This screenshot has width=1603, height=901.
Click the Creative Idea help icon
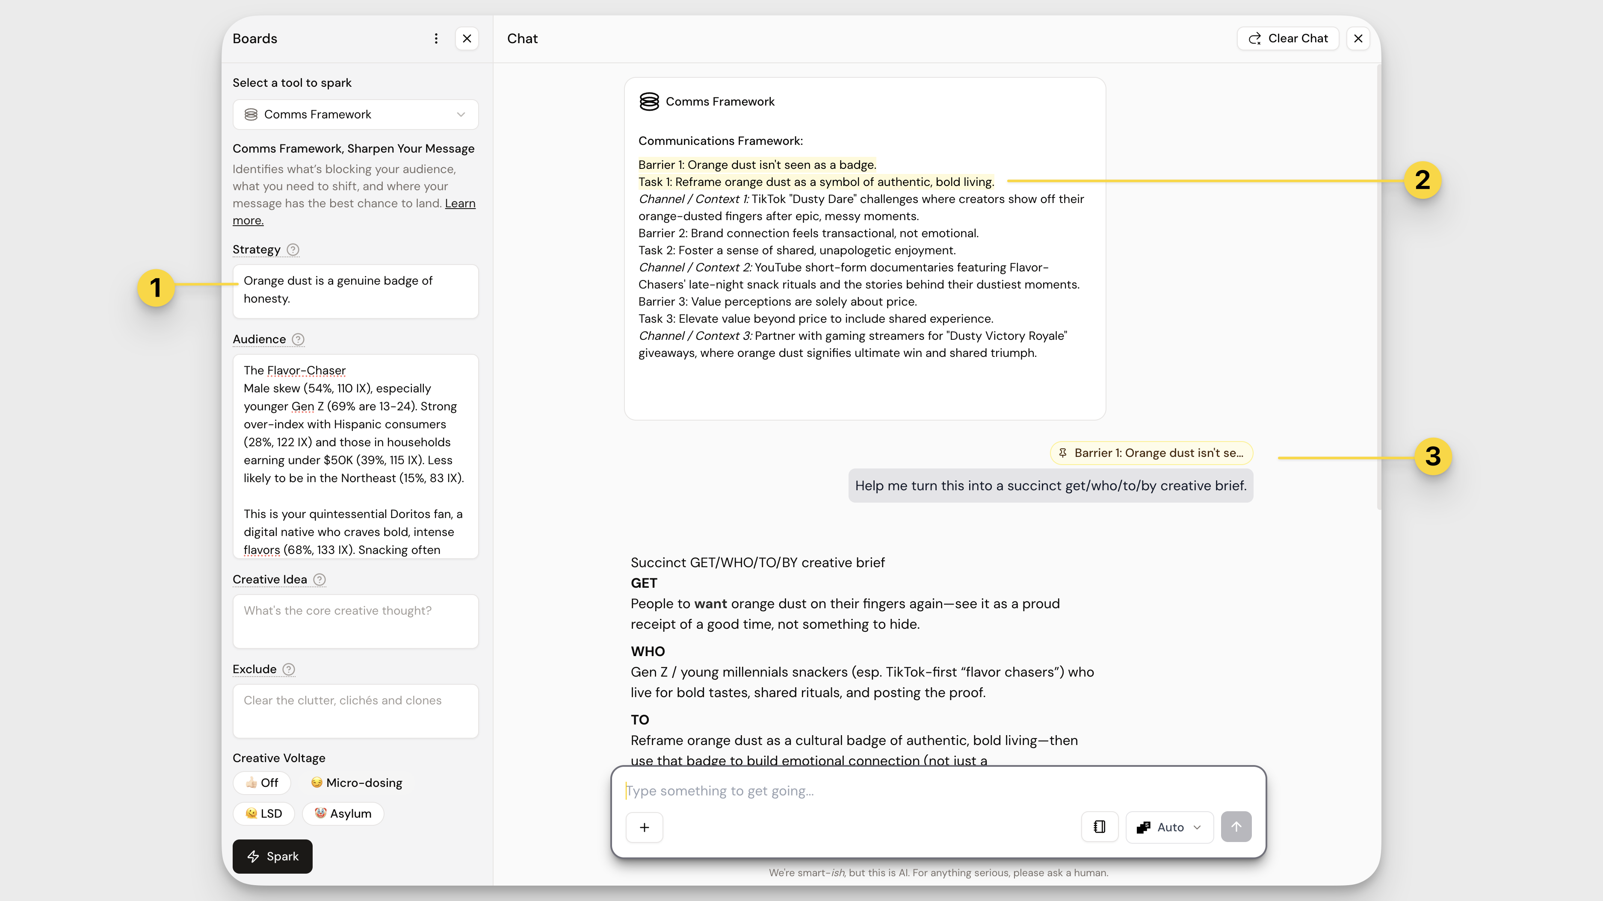pos(319,580)
